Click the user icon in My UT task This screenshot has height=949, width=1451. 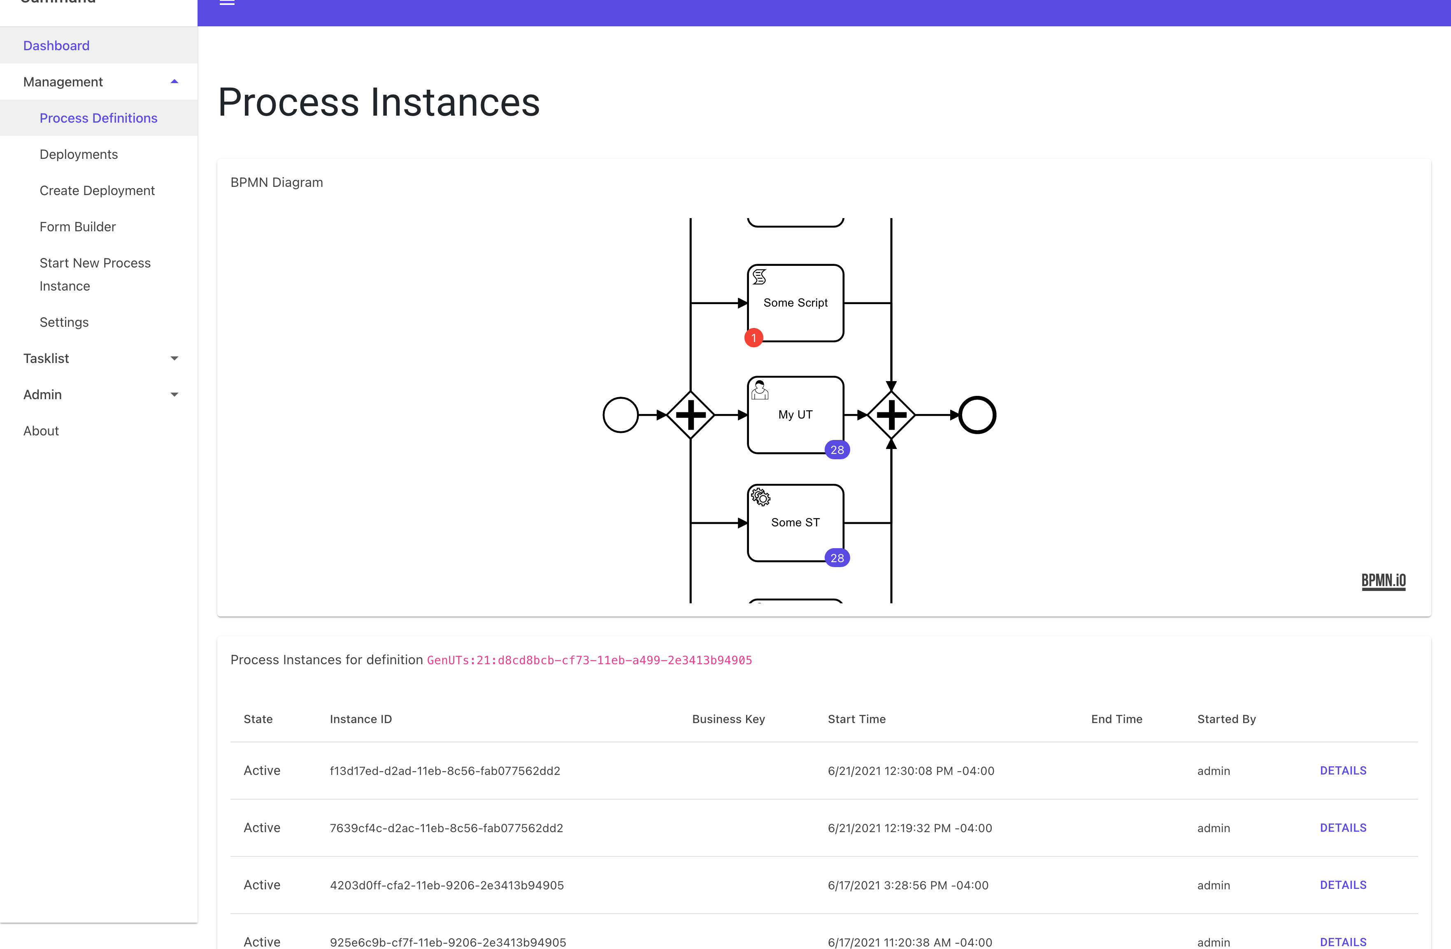coord(760,390)
